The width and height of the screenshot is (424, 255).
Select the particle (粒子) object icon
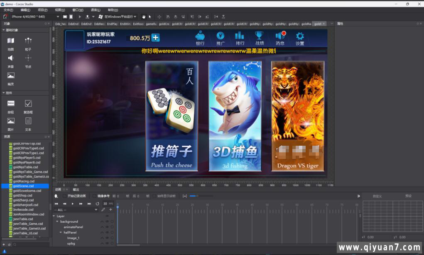[x=28, y=40]
